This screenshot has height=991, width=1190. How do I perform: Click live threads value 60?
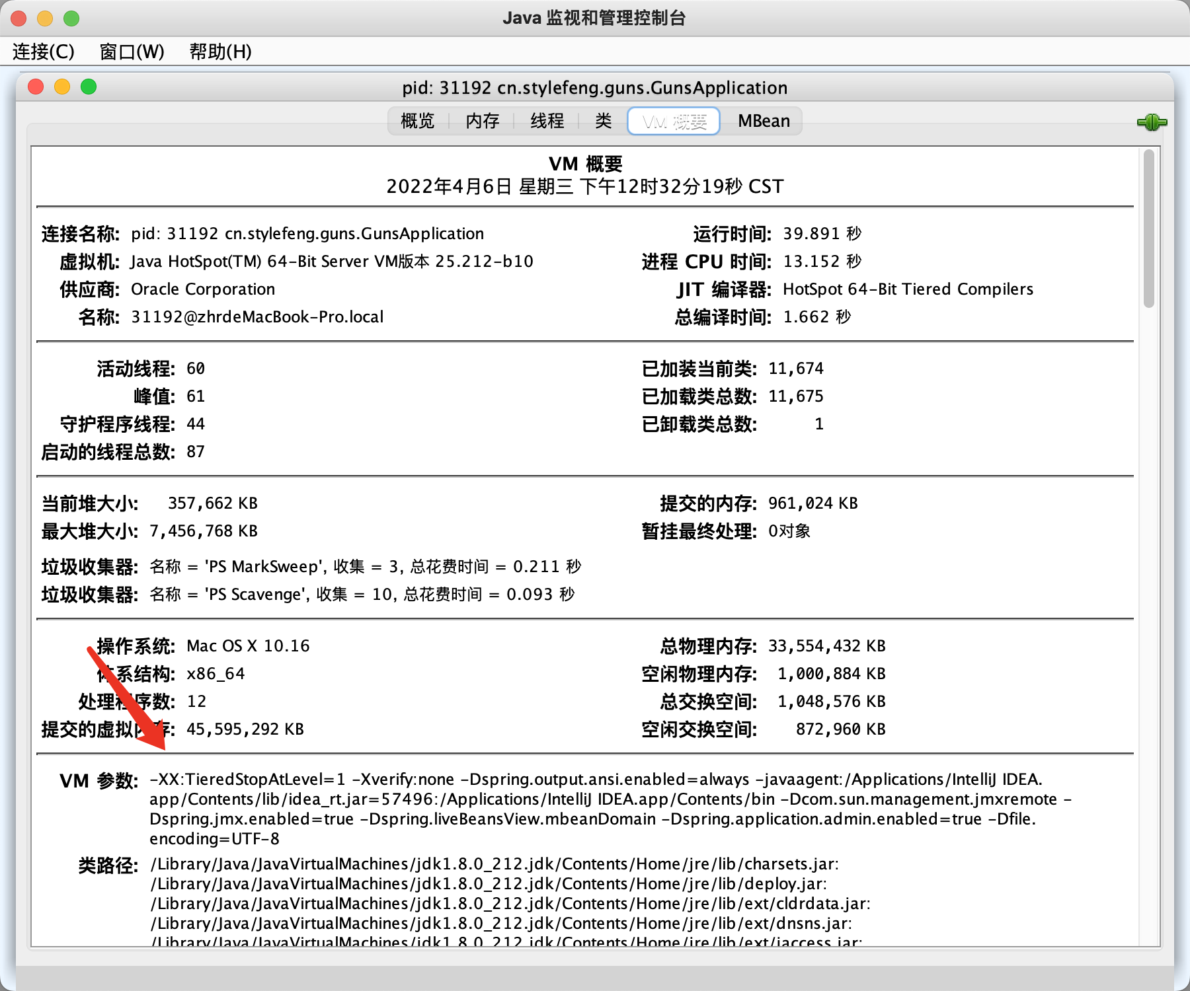[196, 369]
